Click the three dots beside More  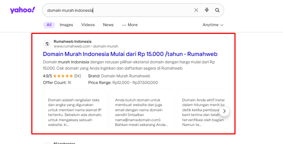click(x=124, y=25)
